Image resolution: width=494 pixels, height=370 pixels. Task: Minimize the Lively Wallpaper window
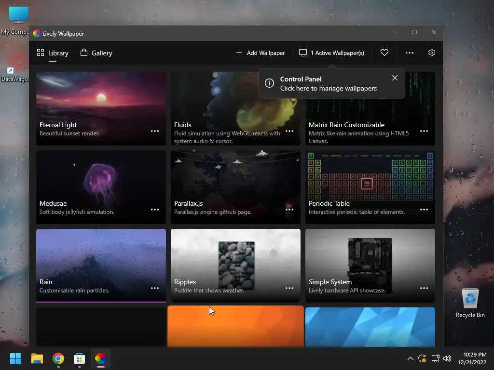(x=395, y=32)
